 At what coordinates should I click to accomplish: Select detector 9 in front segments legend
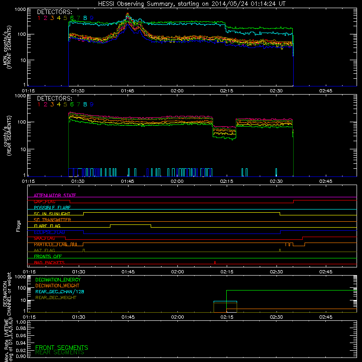tap(92, 18)
